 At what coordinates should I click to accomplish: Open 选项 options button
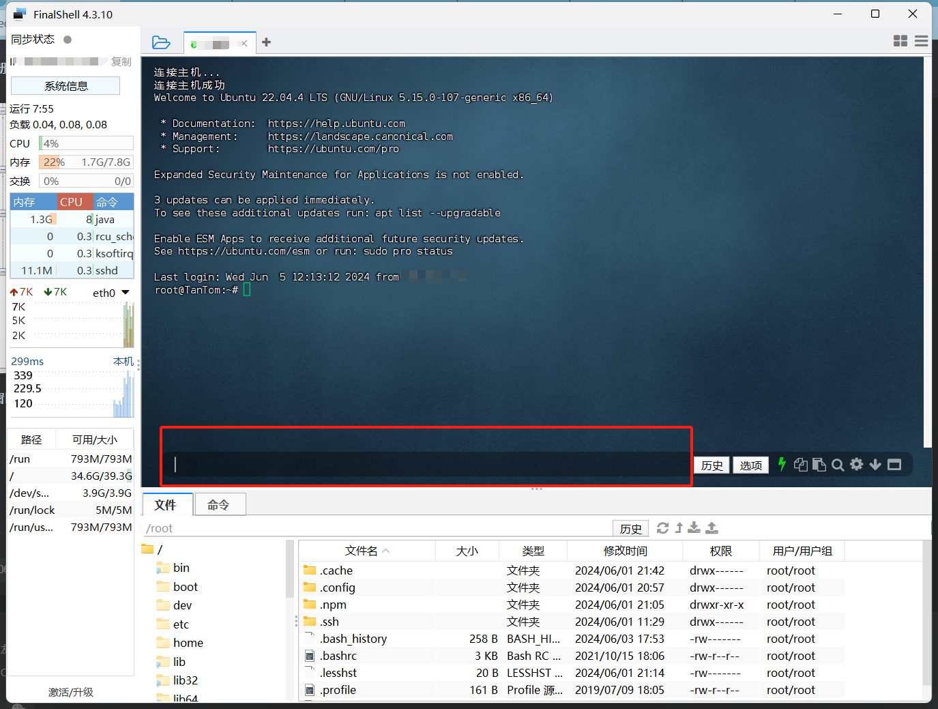[750, 465]
